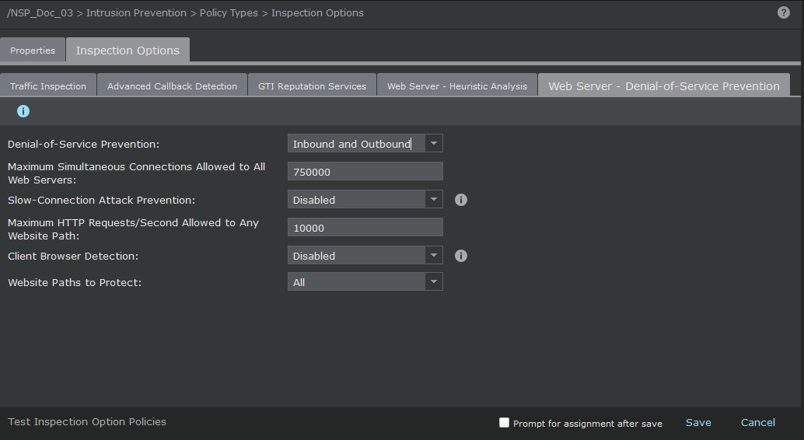
Task: Open Advanced Callback Detection tab
Action: pos(173,86)
